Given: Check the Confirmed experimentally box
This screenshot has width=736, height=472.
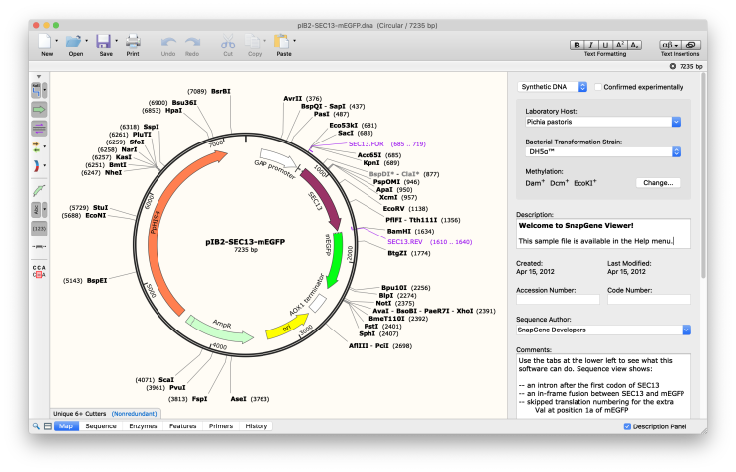Looking at the screenshot, I should click(x=597, y=87).
